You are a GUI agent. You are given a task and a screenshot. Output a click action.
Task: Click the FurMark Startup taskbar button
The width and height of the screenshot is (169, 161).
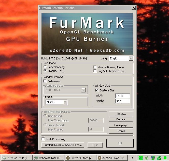point(80,158)
